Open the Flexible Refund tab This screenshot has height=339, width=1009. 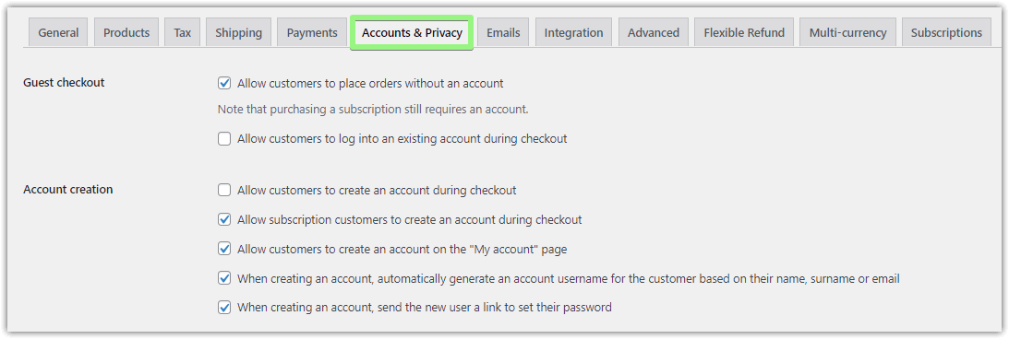point(744,33)
